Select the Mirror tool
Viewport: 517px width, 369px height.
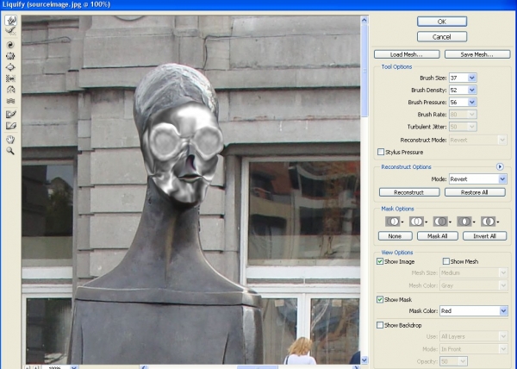click(10, 90)
